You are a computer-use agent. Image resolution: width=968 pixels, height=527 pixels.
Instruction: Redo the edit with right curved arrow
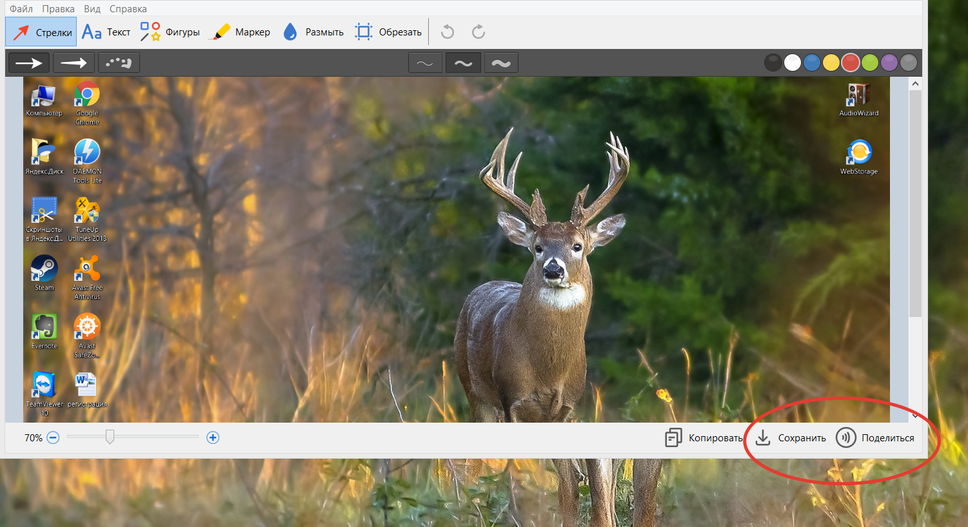tap(479, 32)
